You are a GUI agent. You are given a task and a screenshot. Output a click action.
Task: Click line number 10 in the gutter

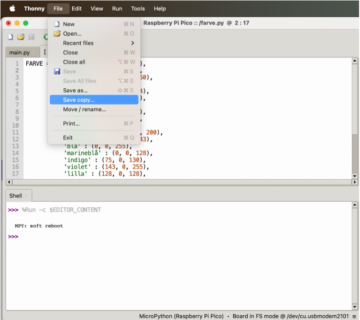15,126
